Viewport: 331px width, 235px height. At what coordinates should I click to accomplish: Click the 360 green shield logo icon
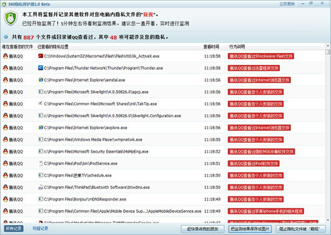11,19
